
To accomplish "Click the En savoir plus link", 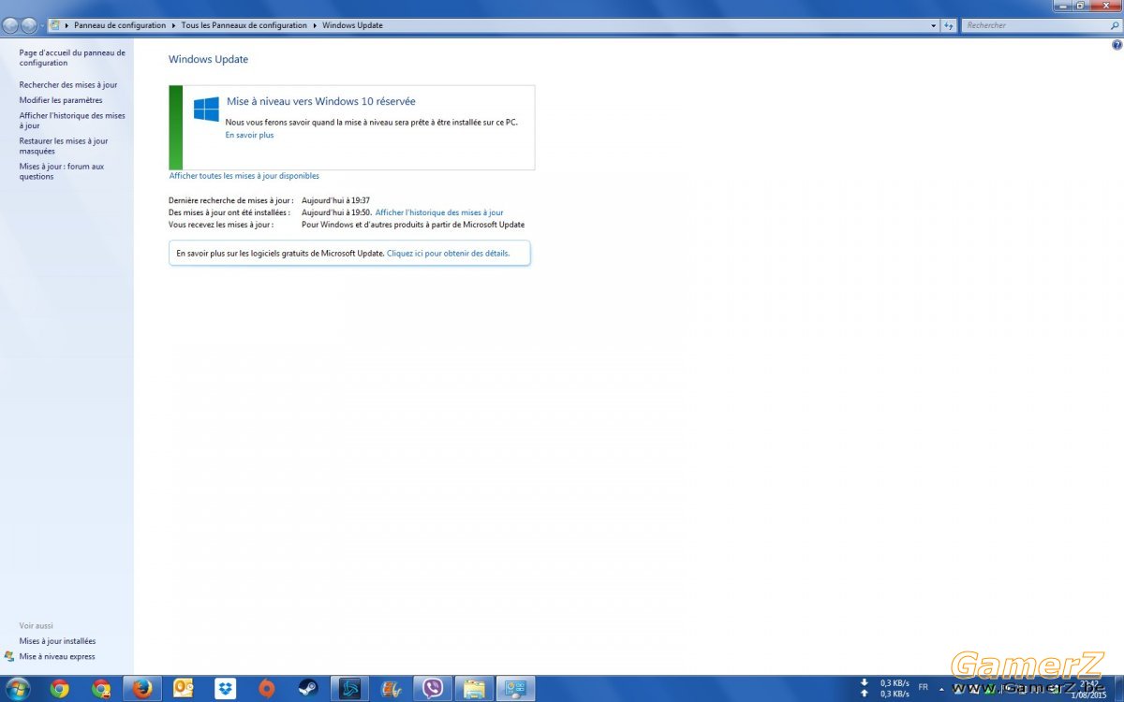I will click(x=249, y=135).
